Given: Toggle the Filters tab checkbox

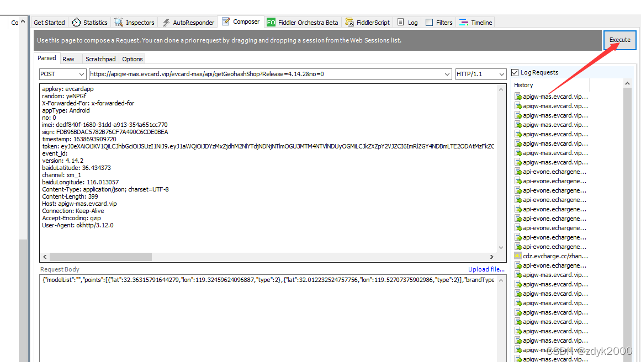Looking at the screenshot, I should [429, 23].
